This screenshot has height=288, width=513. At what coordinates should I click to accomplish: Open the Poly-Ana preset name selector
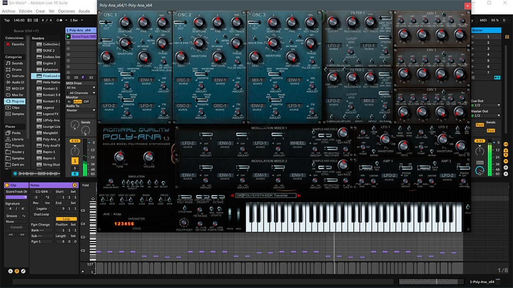265,195
